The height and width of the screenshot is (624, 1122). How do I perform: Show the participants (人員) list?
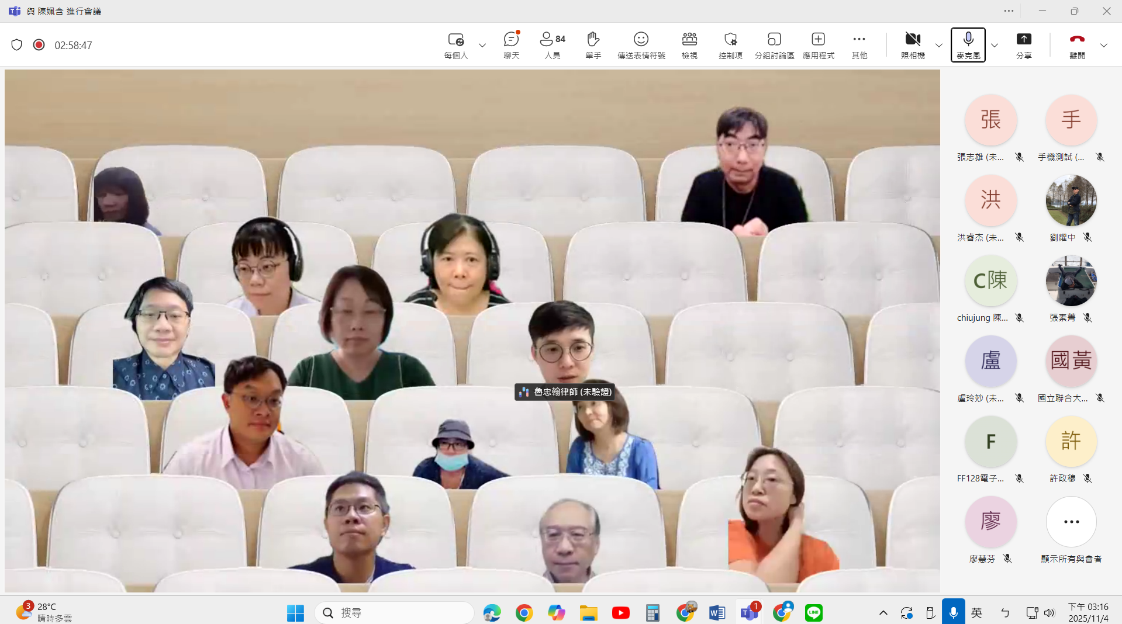pyautogui.click(x=552, y=44)
